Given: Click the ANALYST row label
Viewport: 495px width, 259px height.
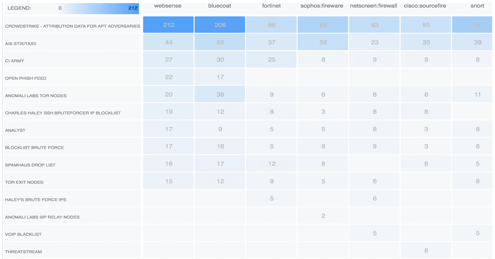Looking at the screenshot, I should pyautogui.click(x=15, y=130).
